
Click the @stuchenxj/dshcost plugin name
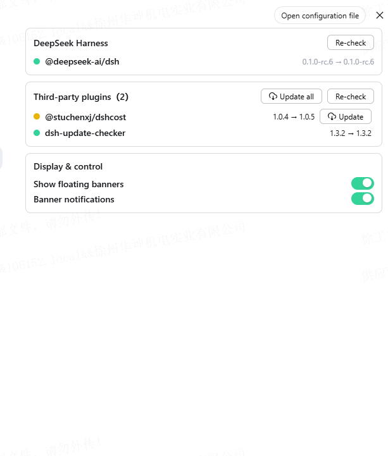tap(85, 117)
